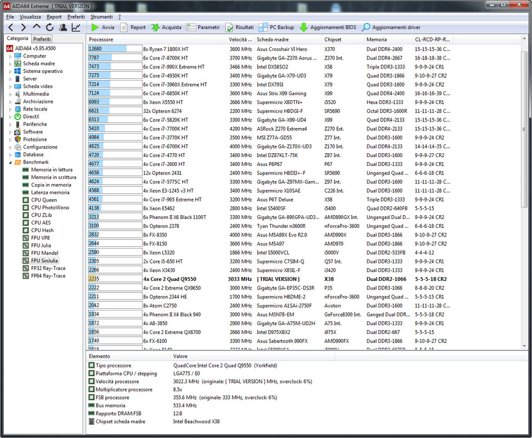Screen dimensions: 532x438
Task: Click the Back navigation arrow
Action: point(10,27)
